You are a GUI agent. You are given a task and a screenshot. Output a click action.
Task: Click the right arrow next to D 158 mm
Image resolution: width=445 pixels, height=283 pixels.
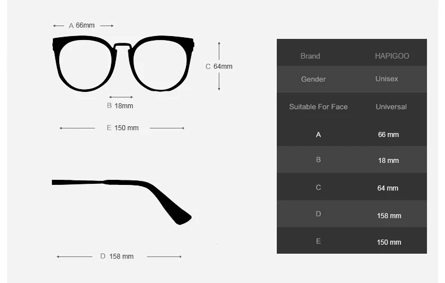point(164,257)
